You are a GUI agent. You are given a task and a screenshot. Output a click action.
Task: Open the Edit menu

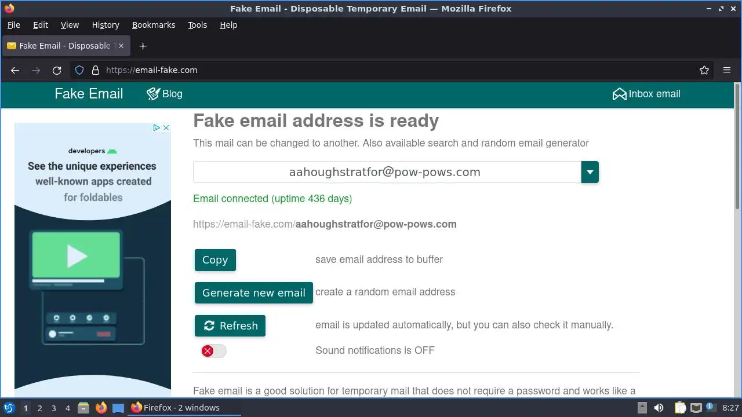click(x=41, y=25)
